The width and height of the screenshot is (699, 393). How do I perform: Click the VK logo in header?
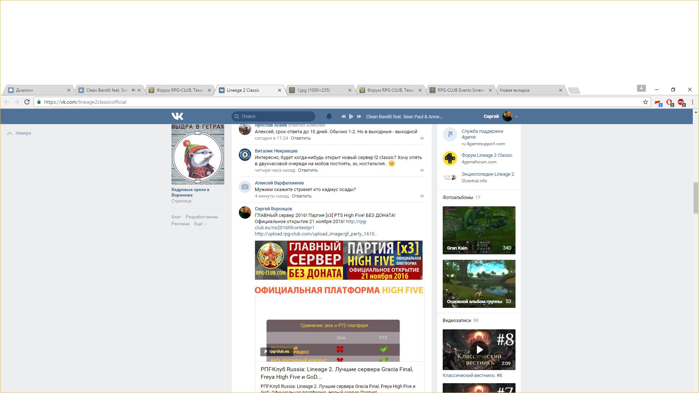click(x=177, y=116)
